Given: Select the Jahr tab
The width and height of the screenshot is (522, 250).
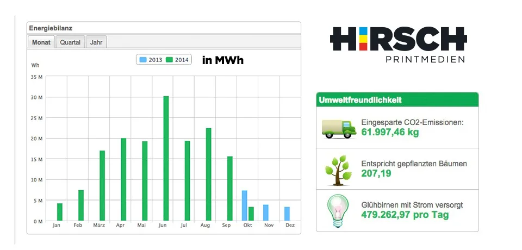Looking at the screenshot, I should coord(96,42).
